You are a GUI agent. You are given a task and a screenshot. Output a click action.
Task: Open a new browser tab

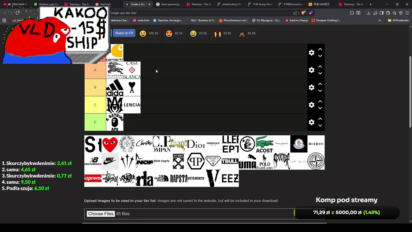point(370,4)
